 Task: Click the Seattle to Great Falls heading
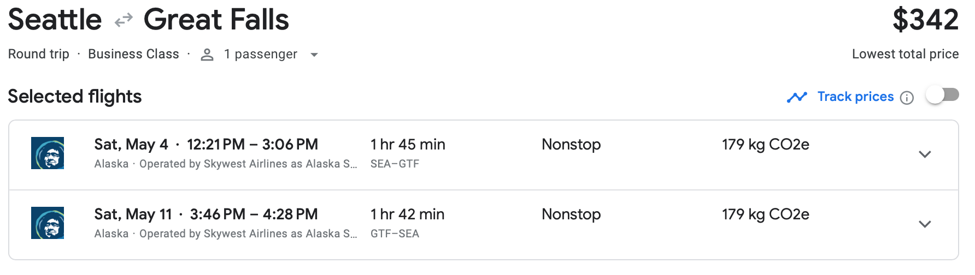click(148, 20)
